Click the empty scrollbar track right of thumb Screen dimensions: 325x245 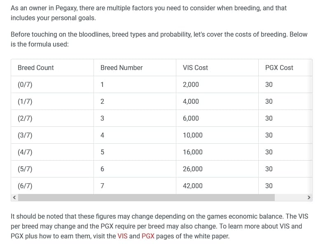[290, 198]
